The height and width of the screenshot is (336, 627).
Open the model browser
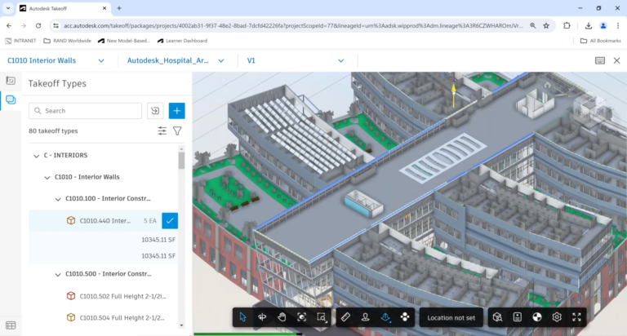click(497, 317)
